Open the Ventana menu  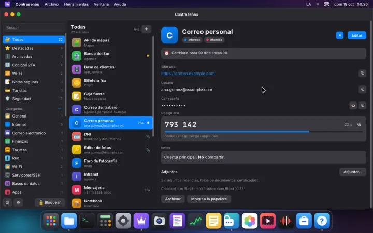(101, 4)
